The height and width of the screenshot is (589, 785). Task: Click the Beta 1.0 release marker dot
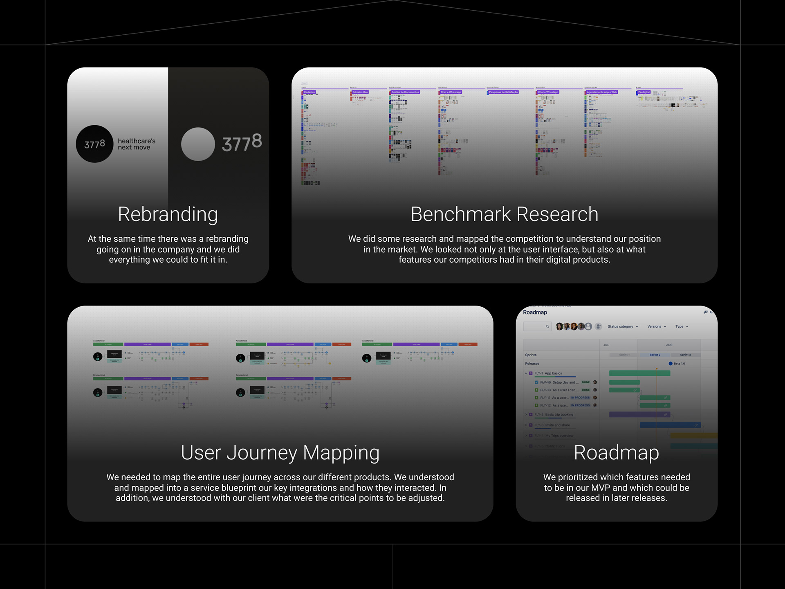click(671, 364)
